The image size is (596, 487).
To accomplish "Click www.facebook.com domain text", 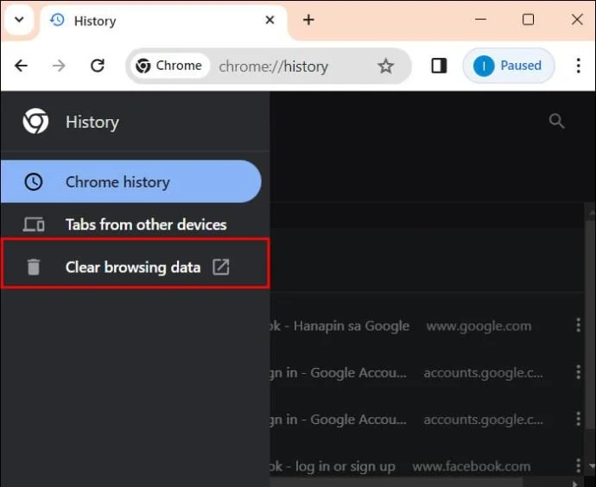I will click(472, 466).
